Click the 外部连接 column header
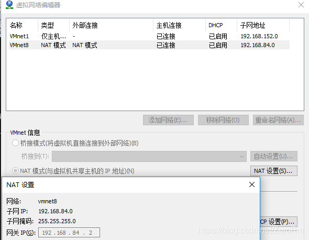 112,25
